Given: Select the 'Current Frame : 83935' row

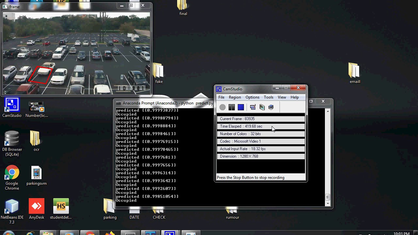Looking at the screenshot, I should pyautogui.click(x=261, y=119).
